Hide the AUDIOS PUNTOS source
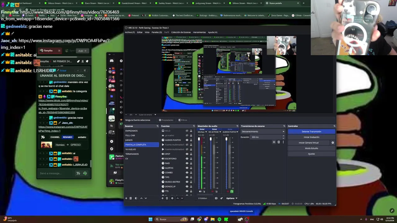The width and height of the screenshot is (397, 223). 187,140
